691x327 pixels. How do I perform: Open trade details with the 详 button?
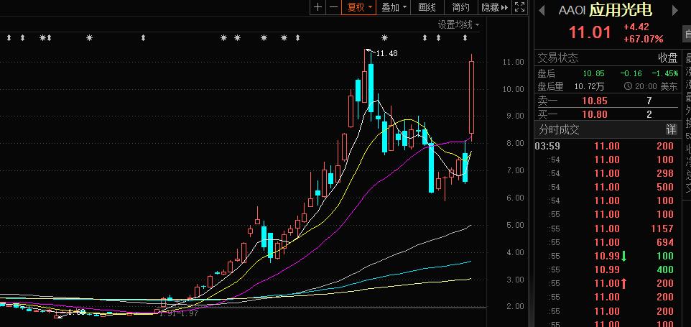[671, 129]
